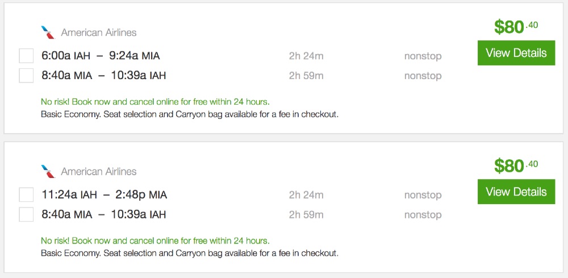568x278 pixels.
Task: Open the free-cancel No risk notice in the second card
Action: [155, 240]
